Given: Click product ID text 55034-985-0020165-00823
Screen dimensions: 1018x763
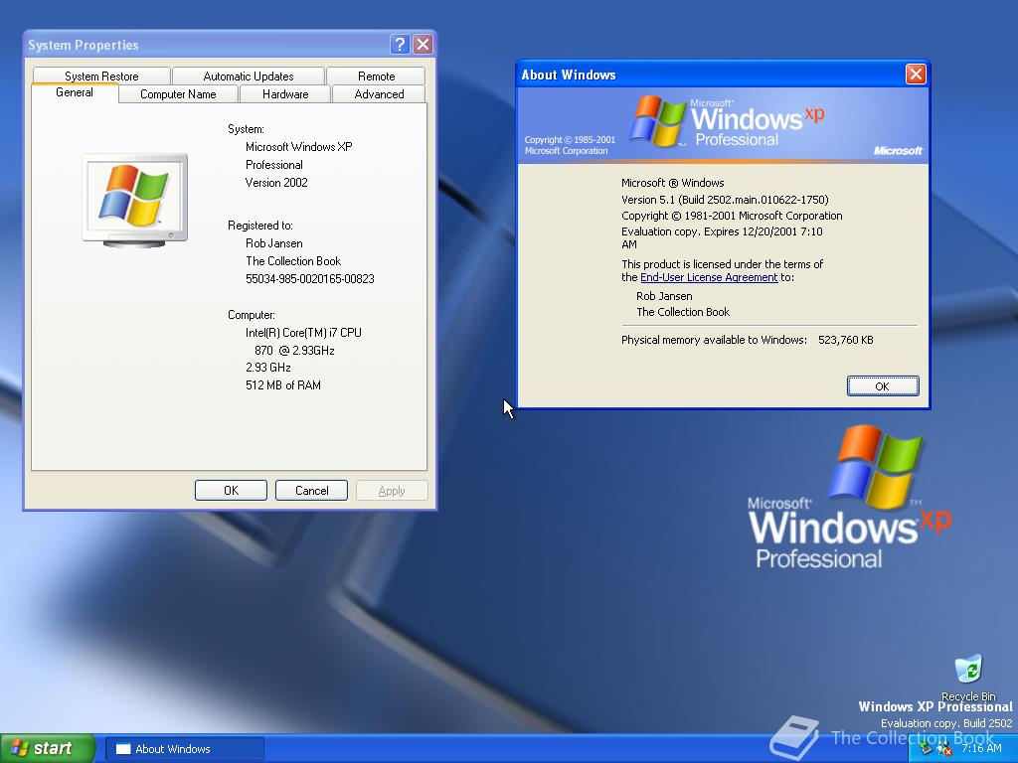Looking at the screenshot, I should click(x=310, y=279).
